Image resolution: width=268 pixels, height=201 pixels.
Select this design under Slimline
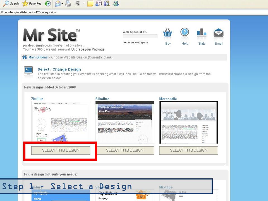[x=125, y=150]
